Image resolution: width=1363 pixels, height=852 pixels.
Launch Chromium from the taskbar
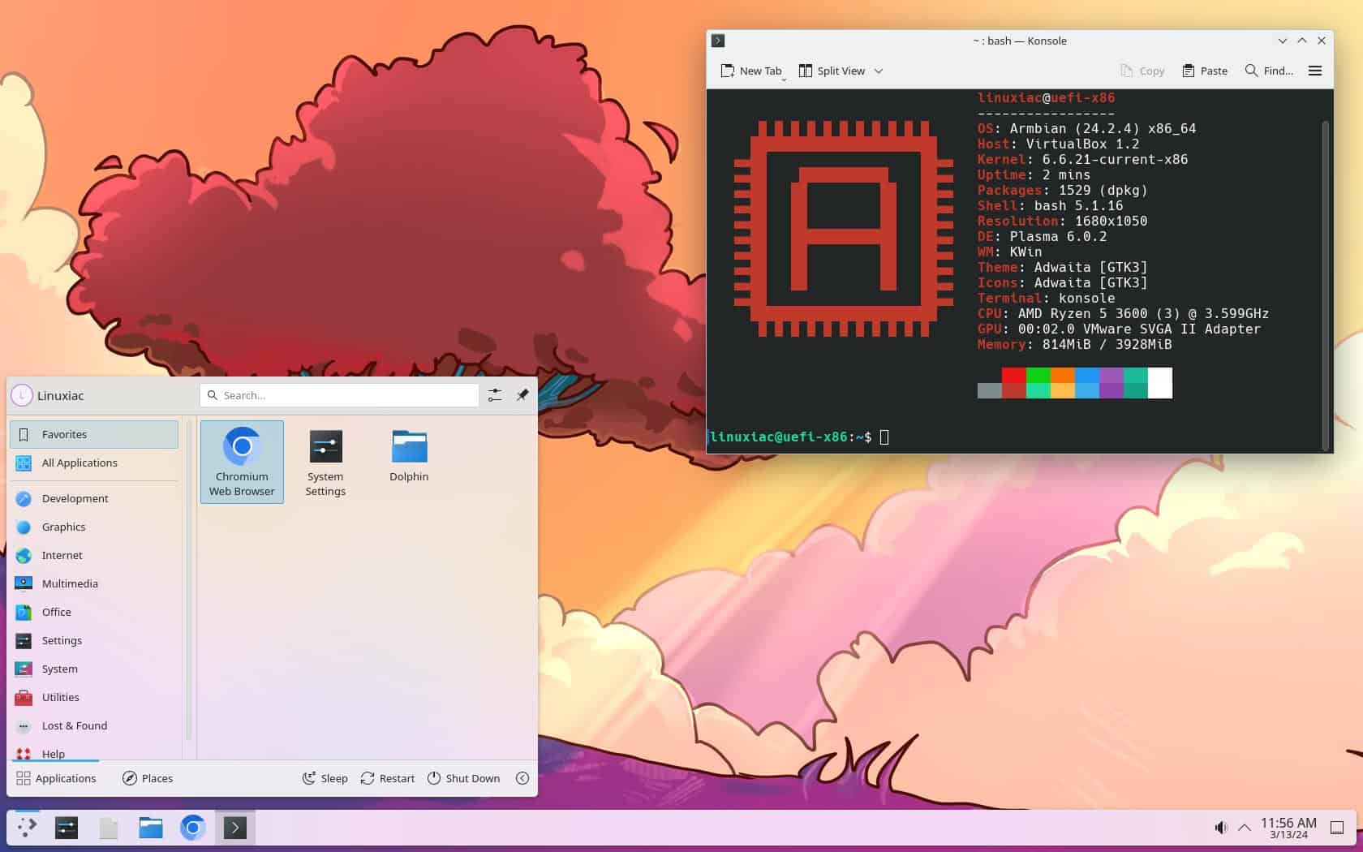point(192,828)
